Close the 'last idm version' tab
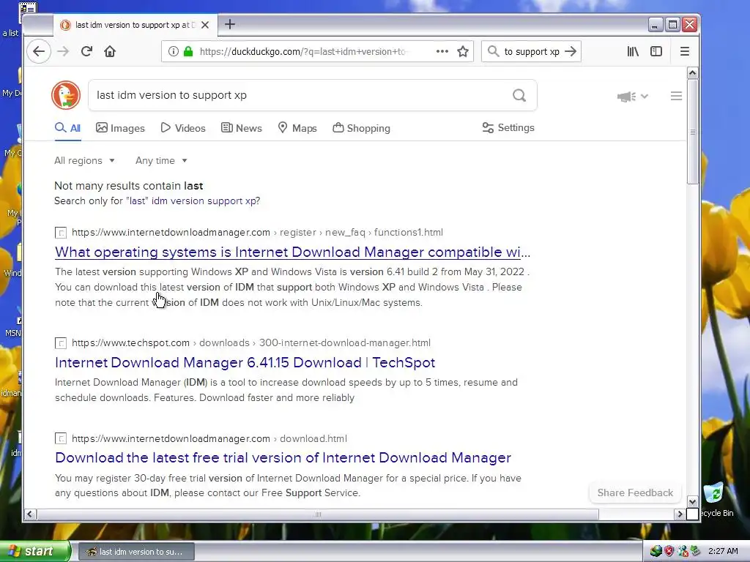This screenshot has height=562, width=750. pos(205,25)
